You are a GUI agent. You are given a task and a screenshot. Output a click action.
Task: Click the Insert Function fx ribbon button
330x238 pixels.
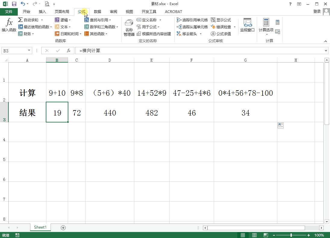pos(9,25)
